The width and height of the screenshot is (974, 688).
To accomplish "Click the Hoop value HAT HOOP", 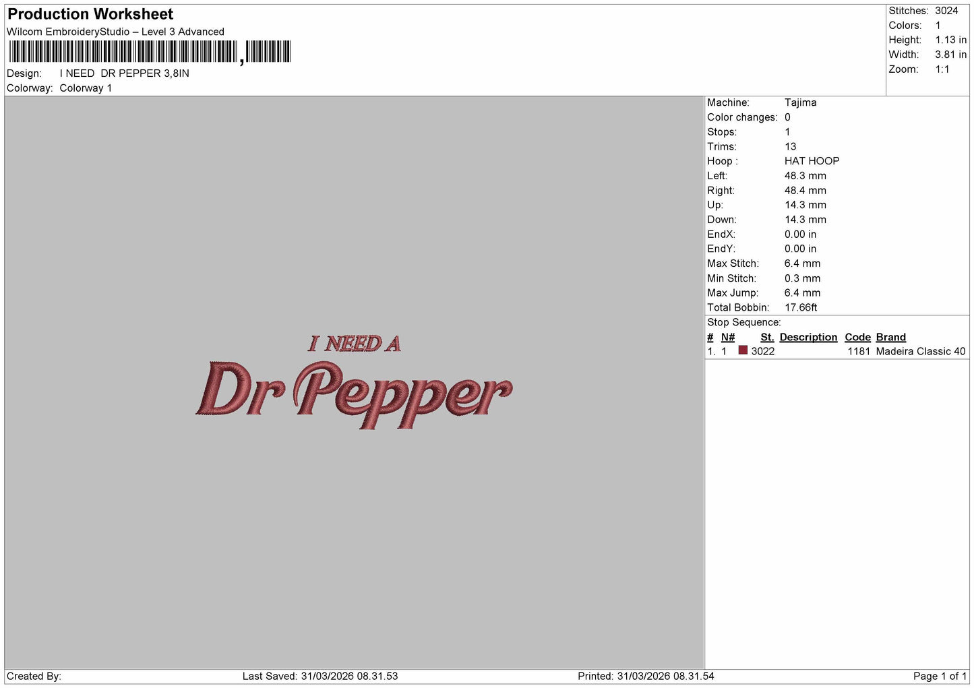I will [812, 161].
